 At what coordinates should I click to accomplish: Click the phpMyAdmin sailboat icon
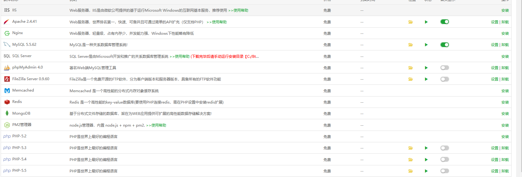pos(7,67)
